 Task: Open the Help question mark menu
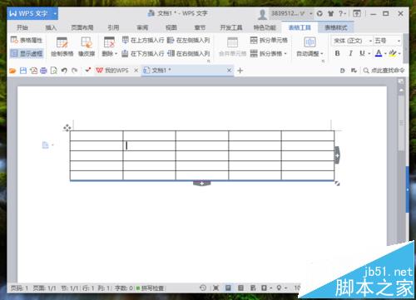point(342,13)
